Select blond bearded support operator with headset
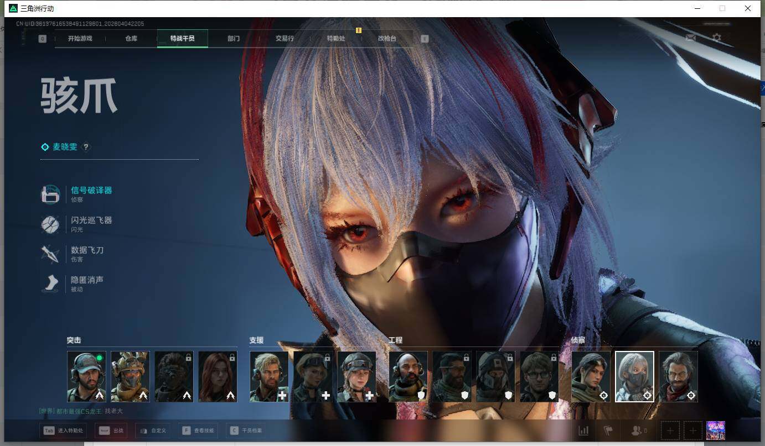This screenshot has height=446, width=765. (269, 376)
